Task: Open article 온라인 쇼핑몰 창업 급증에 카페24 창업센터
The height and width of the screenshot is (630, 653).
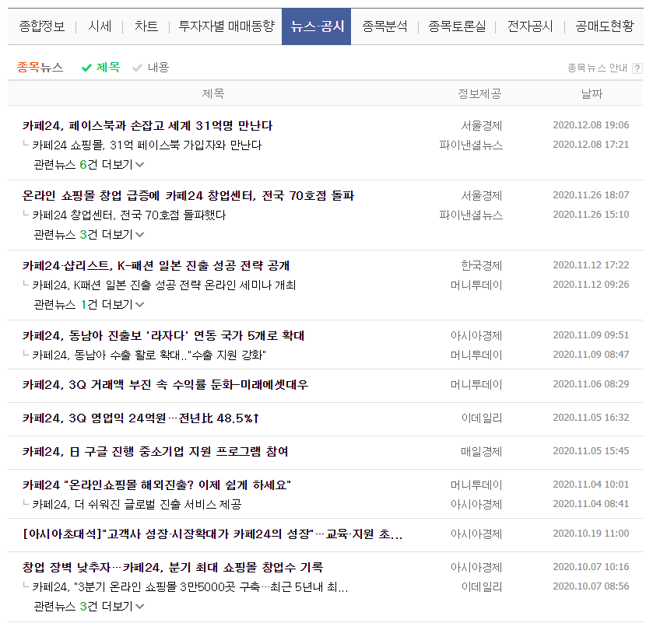Action: (188, 195)
